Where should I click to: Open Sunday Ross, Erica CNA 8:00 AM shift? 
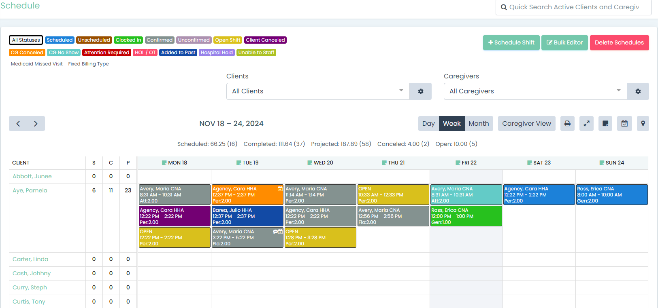[x=612, y=195]
